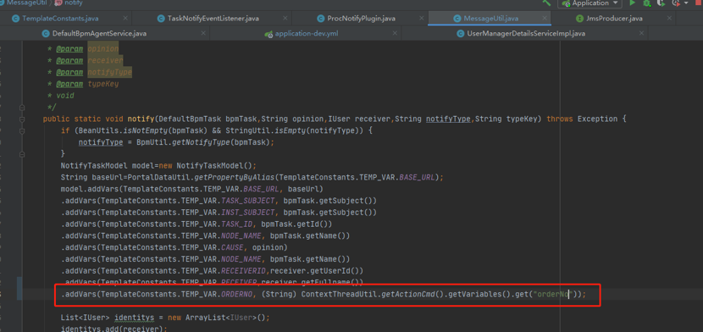Viewport: 703px width, 332px height.
Task: Run with coverage using the shield-play icon
Action: coord(661,3)
